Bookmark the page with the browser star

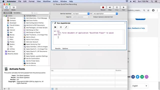pos(148,10)
